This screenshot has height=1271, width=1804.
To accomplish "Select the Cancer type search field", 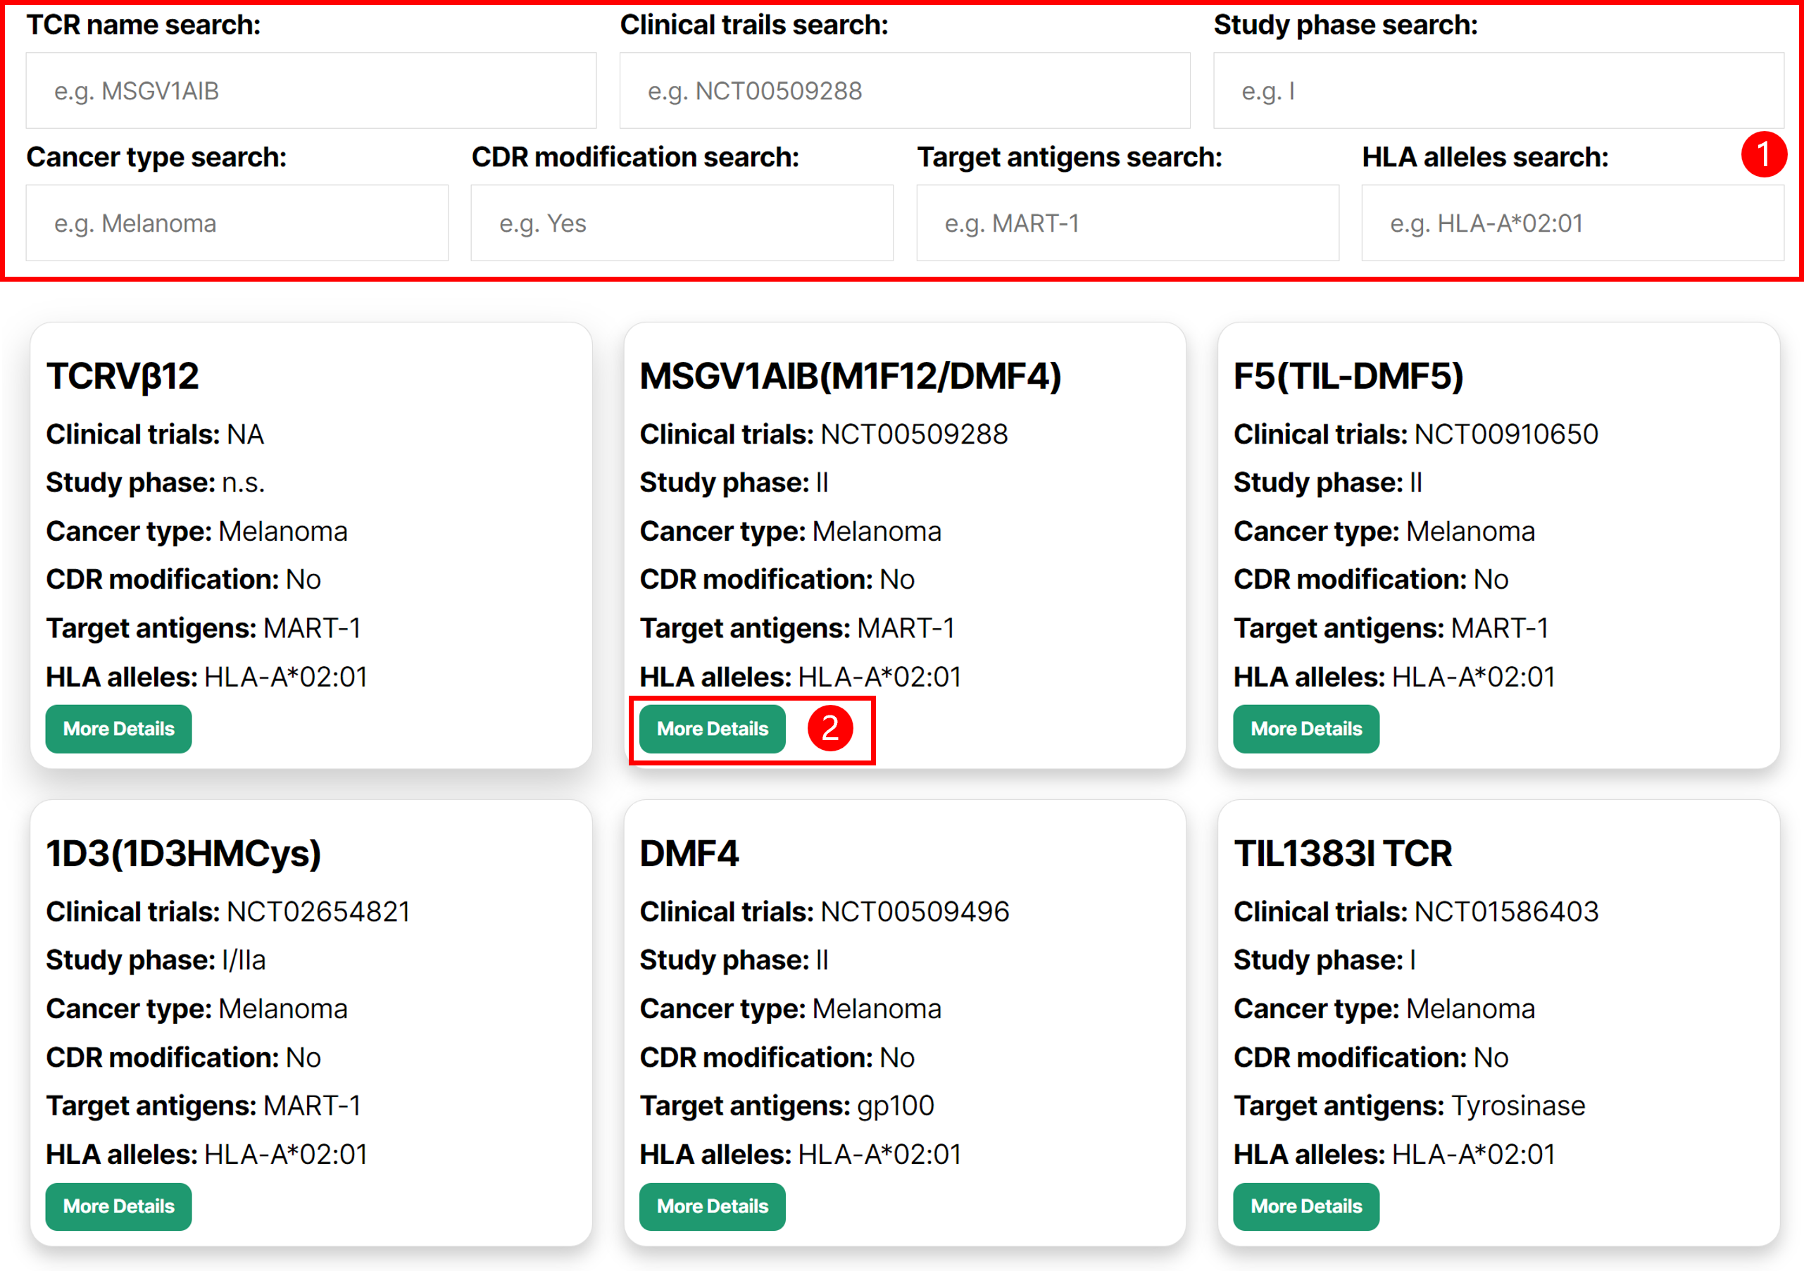I will [x=237, y=223].
